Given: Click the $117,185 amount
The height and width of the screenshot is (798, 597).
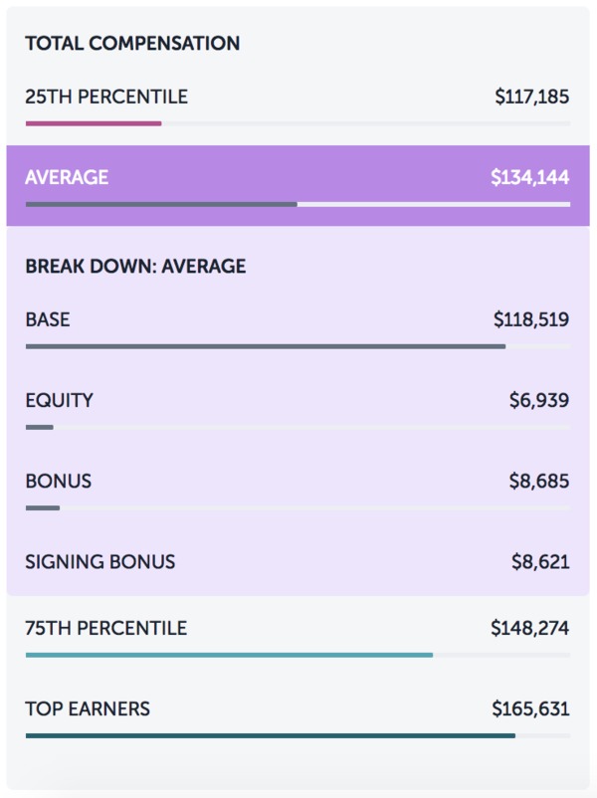Looking at the screenshot, I should tap(532, 97).
